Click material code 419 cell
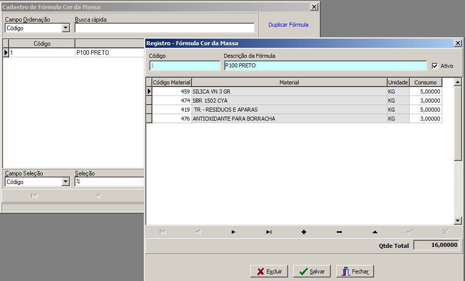 coord(172,110)
